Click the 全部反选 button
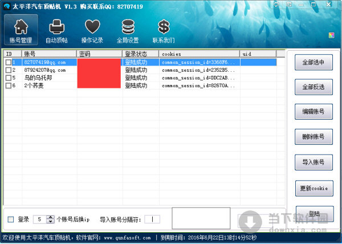Image resolution: width=342 pixels, height=244 pixels. click(x=313, y=87)
